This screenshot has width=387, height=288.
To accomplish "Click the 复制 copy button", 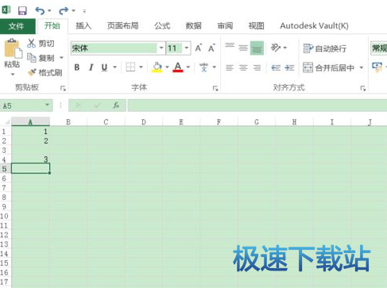I will point(41,58).
